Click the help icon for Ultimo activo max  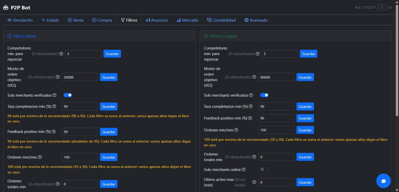254,182
